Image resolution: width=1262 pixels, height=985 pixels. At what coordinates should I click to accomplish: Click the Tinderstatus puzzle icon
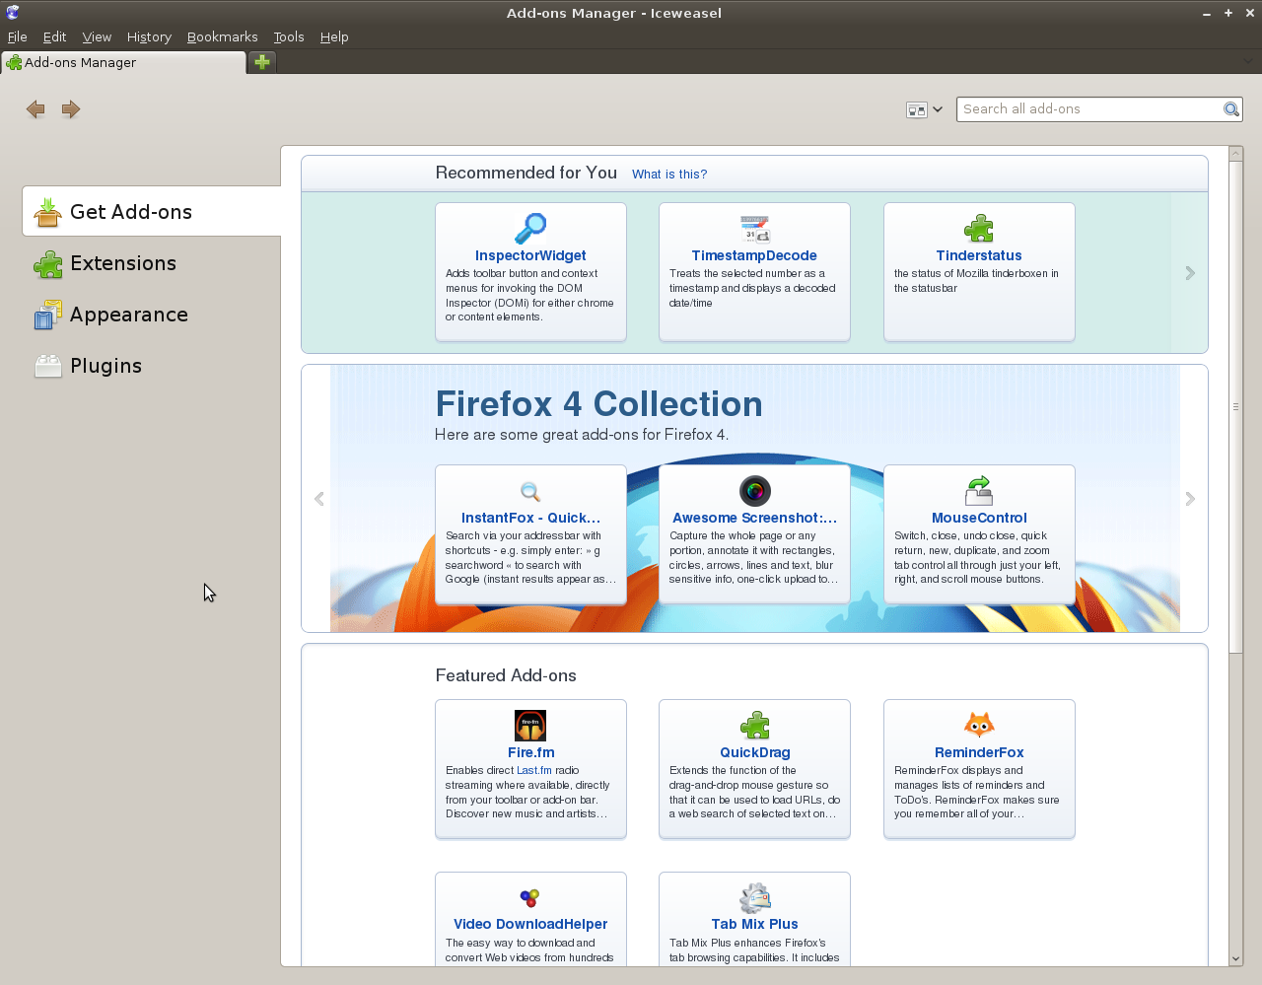pos(979,229)
